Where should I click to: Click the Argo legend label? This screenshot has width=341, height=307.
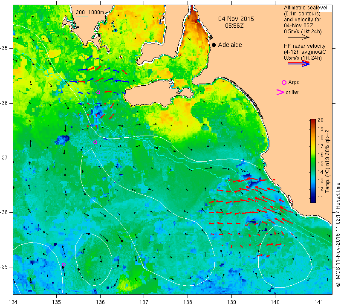tap(294, 82)
